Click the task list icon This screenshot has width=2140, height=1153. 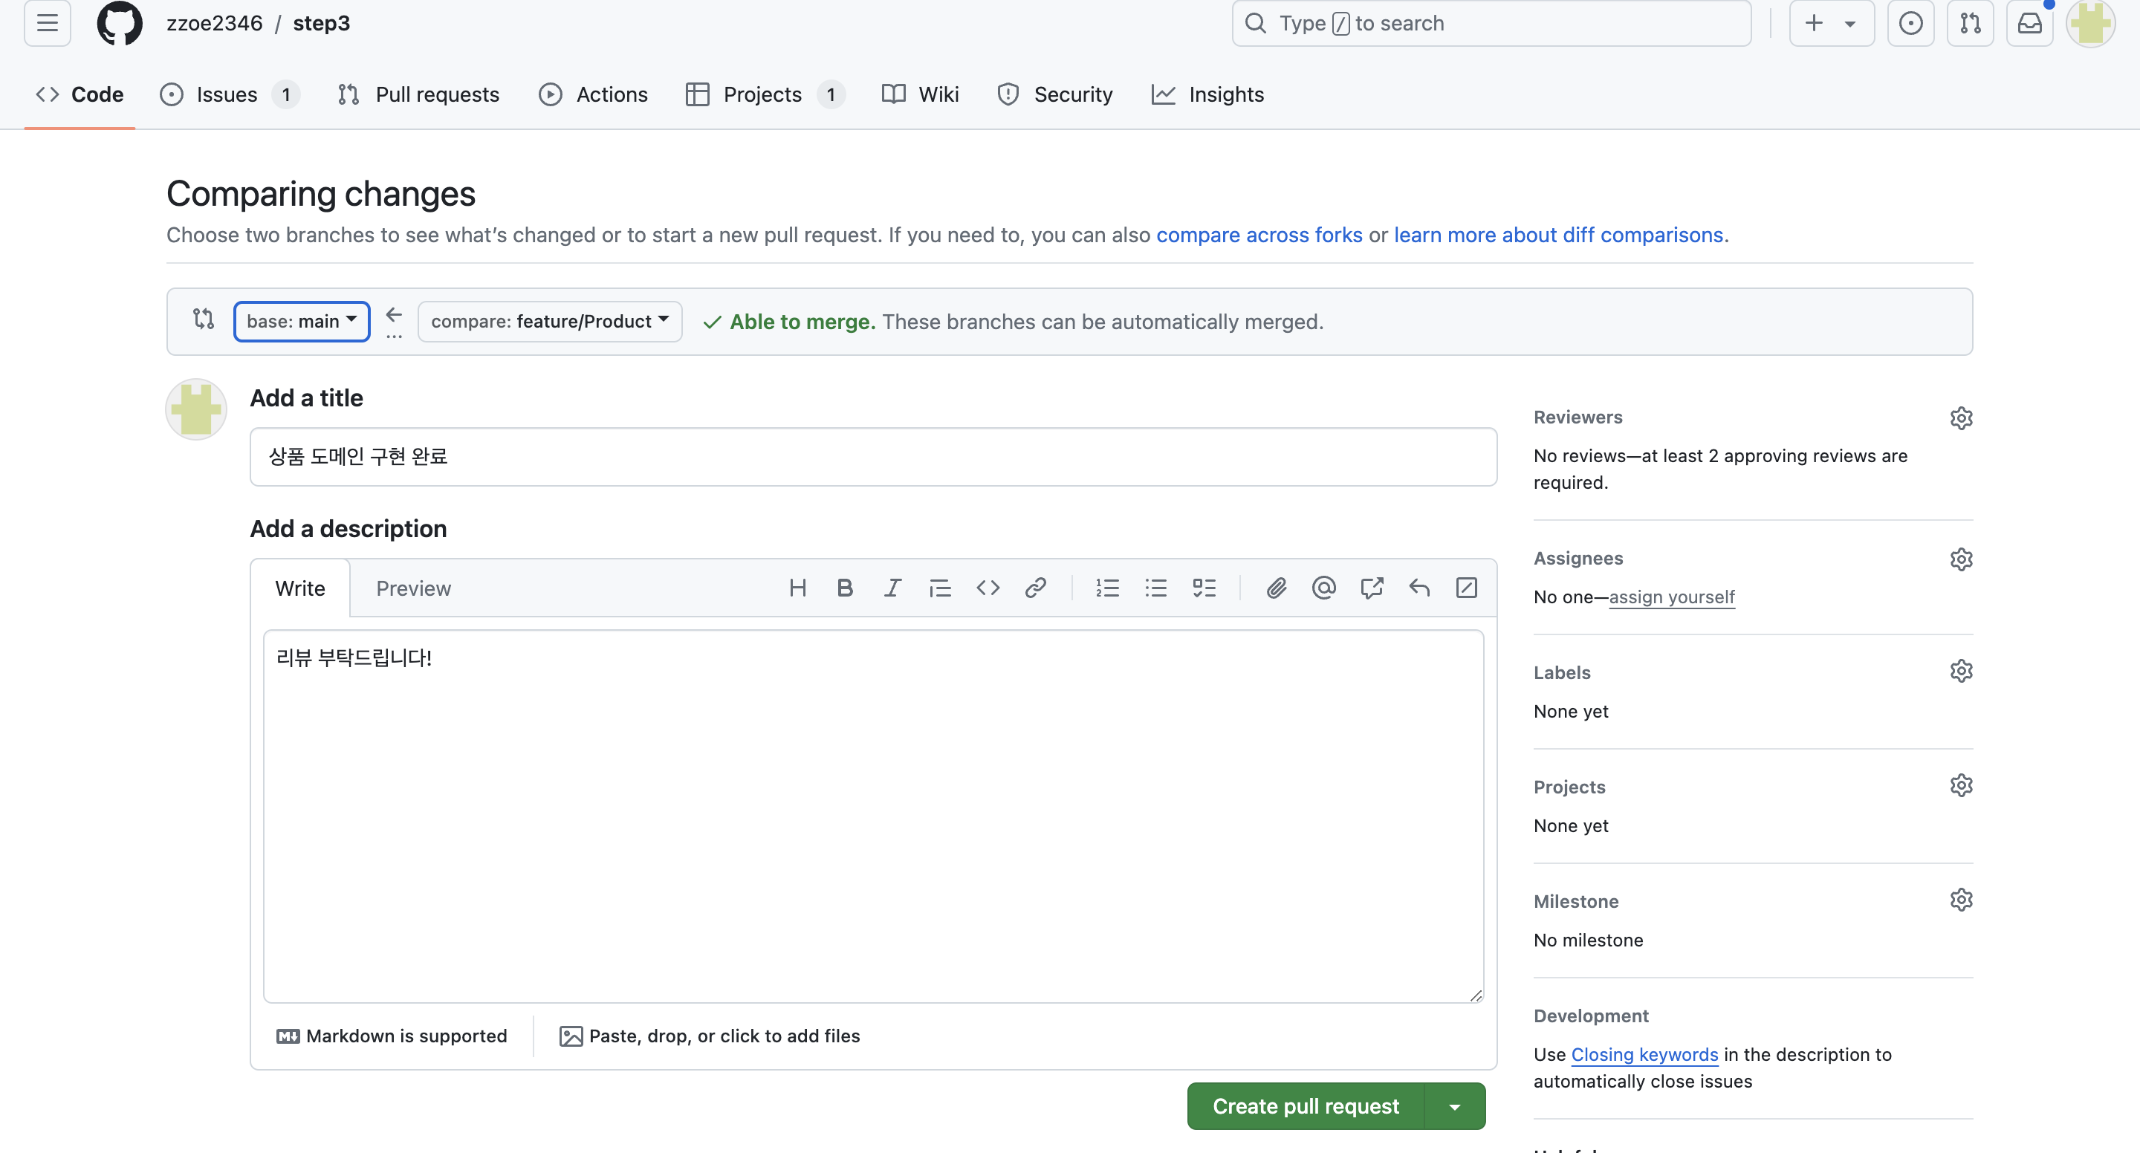pyautogui.click(x=1204, y=588)
